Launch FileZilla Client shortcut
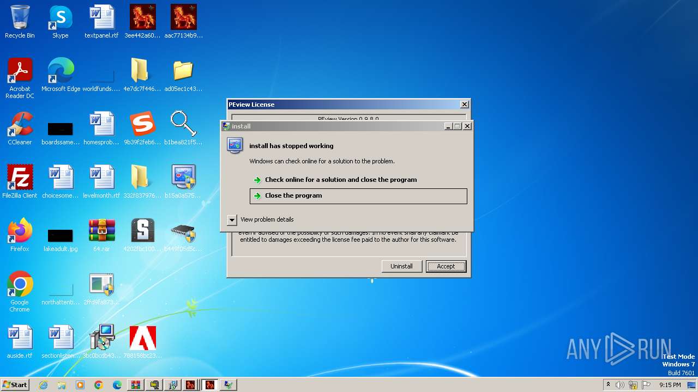 20,182
